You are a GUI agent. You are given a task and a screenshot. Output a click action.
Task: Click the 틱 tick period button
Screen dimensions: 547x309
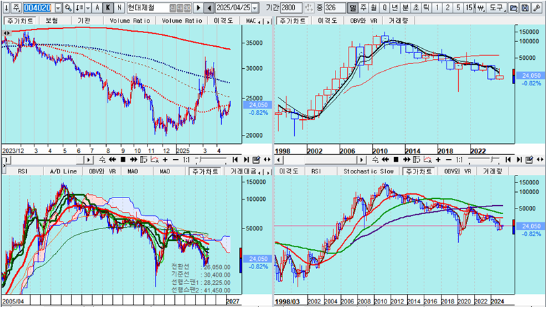point(426,8)
